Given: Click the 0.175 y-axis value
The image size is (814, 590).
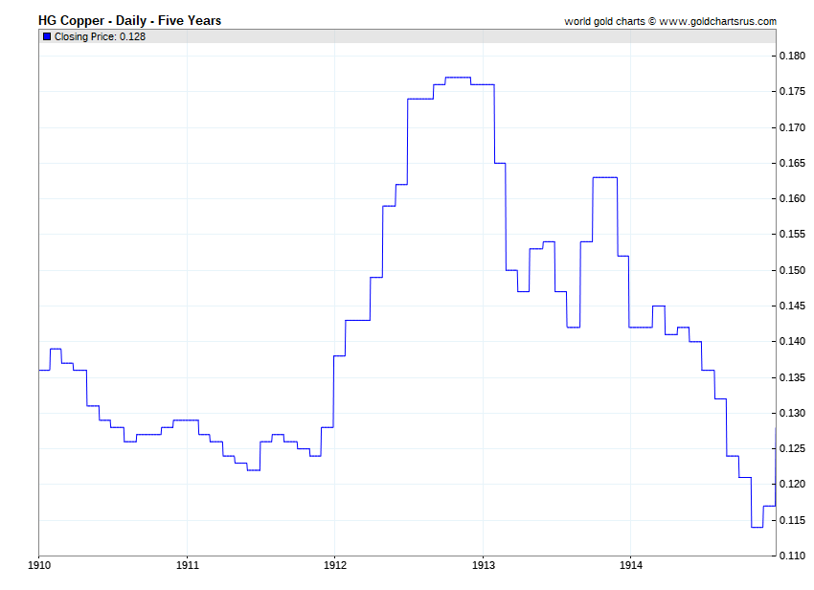Looking at the screenshot, I should 792,91.
